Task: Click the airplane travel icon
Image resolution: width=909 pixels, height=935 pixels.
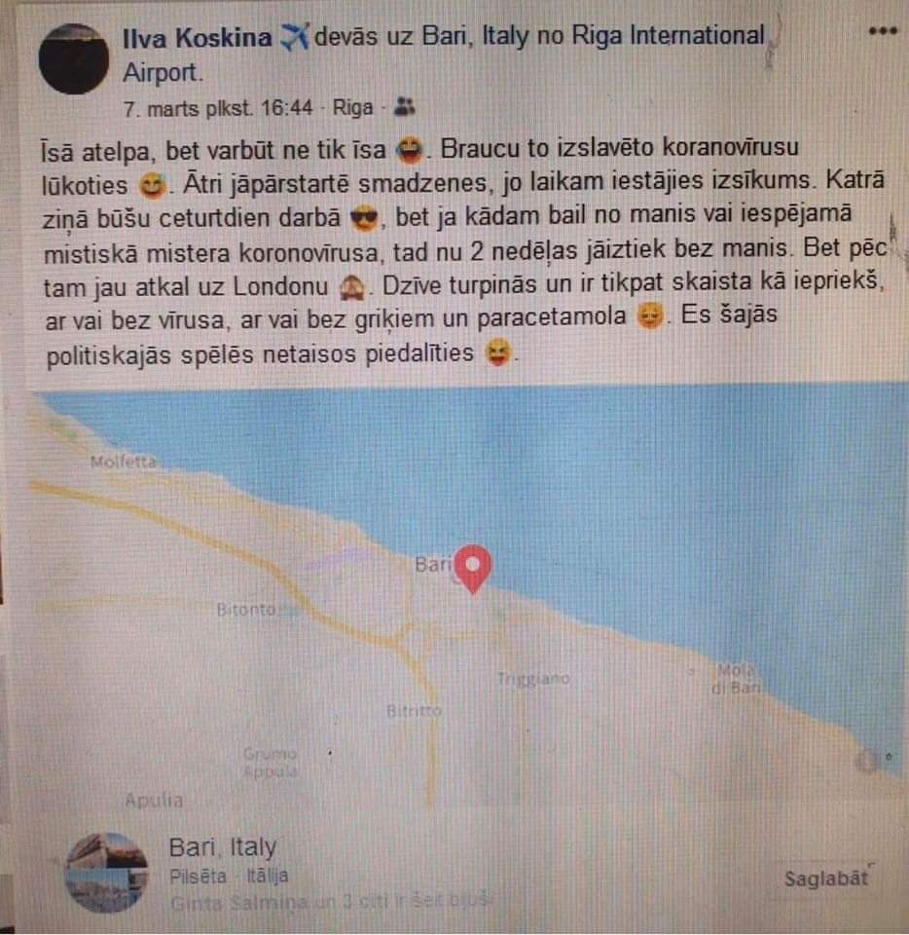Action: 293,38
